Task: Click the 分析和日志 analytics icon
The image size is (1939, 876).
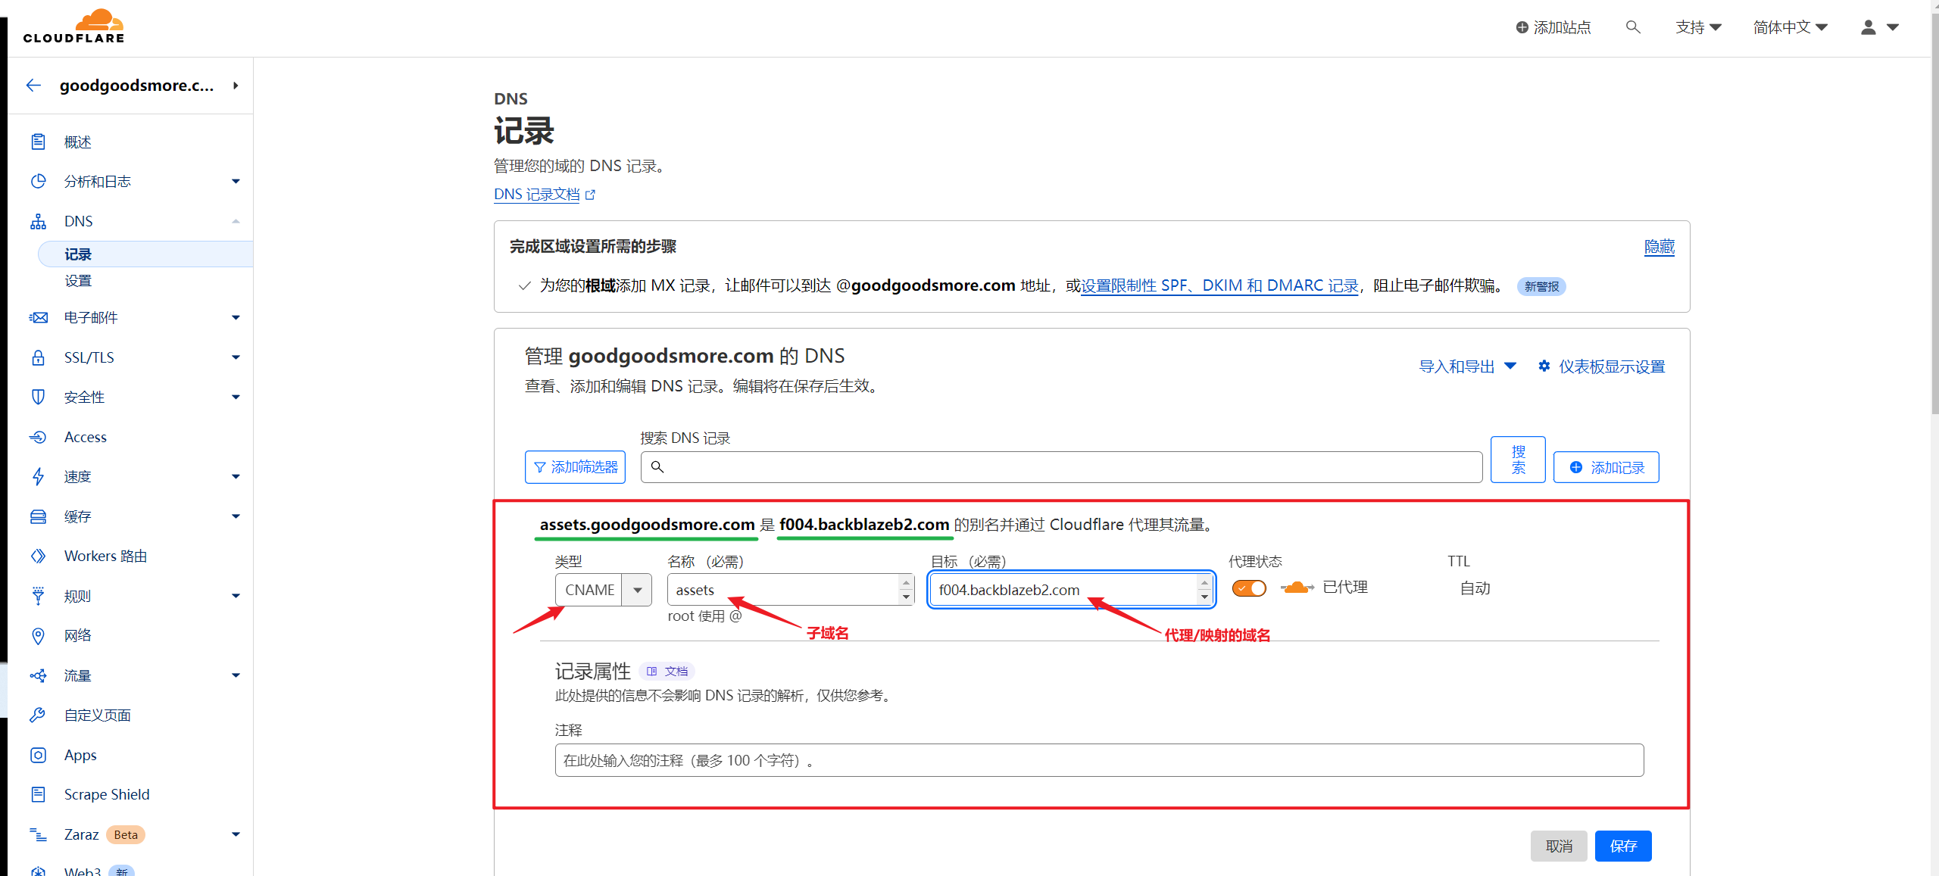Action: [x=38, y=181]
